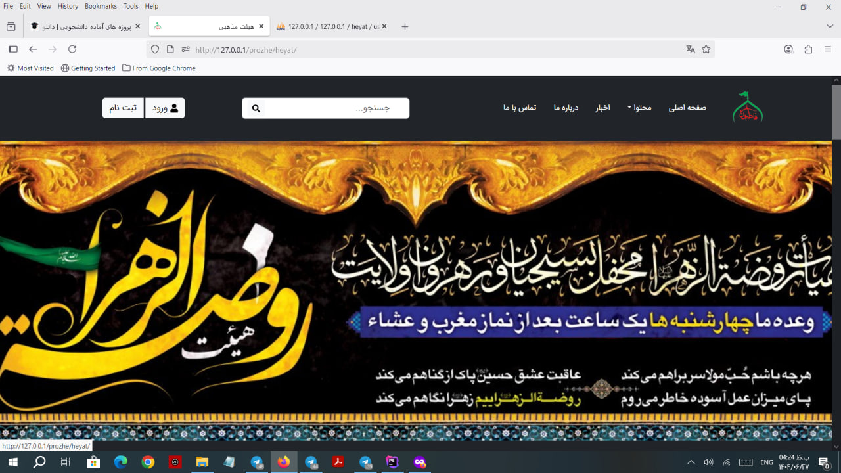Open the Firefox account profile icon
Viewport: 841px width, 473px height.
tap(788, 49)
